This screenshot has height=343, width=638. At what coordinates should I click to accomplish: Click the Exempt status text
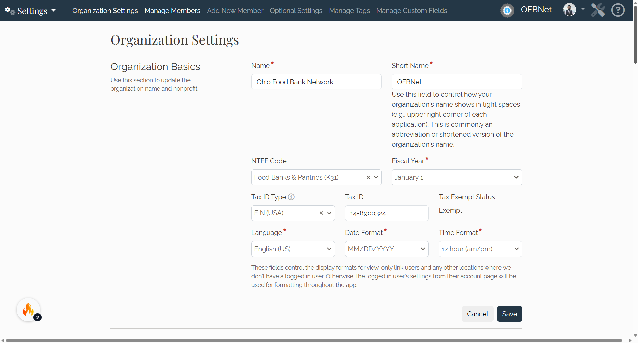click(450, 210)
